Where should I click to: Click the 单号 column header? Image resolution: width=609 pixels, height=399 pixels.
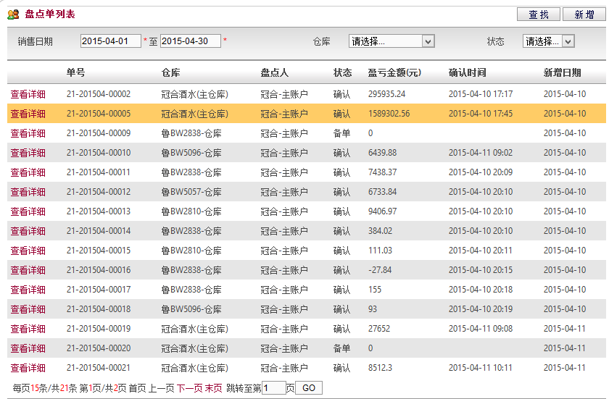(x=75, y=72)
